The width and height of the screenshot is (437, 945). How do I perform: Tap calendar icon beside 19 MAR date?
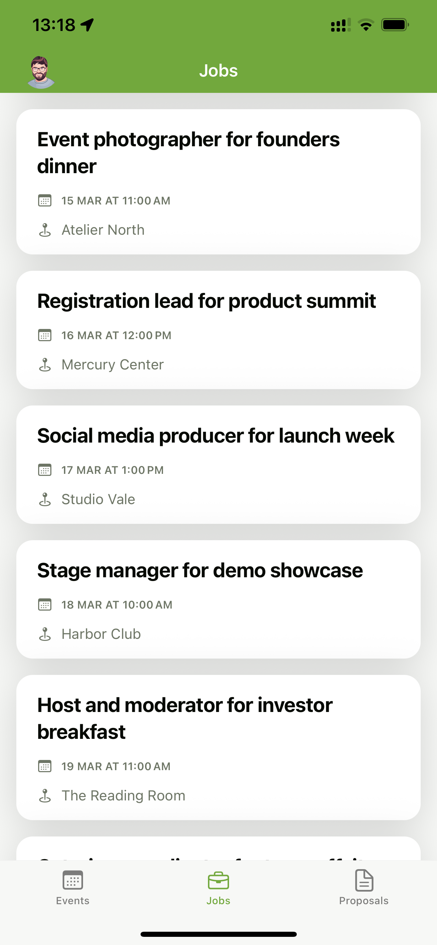[45, 766]
